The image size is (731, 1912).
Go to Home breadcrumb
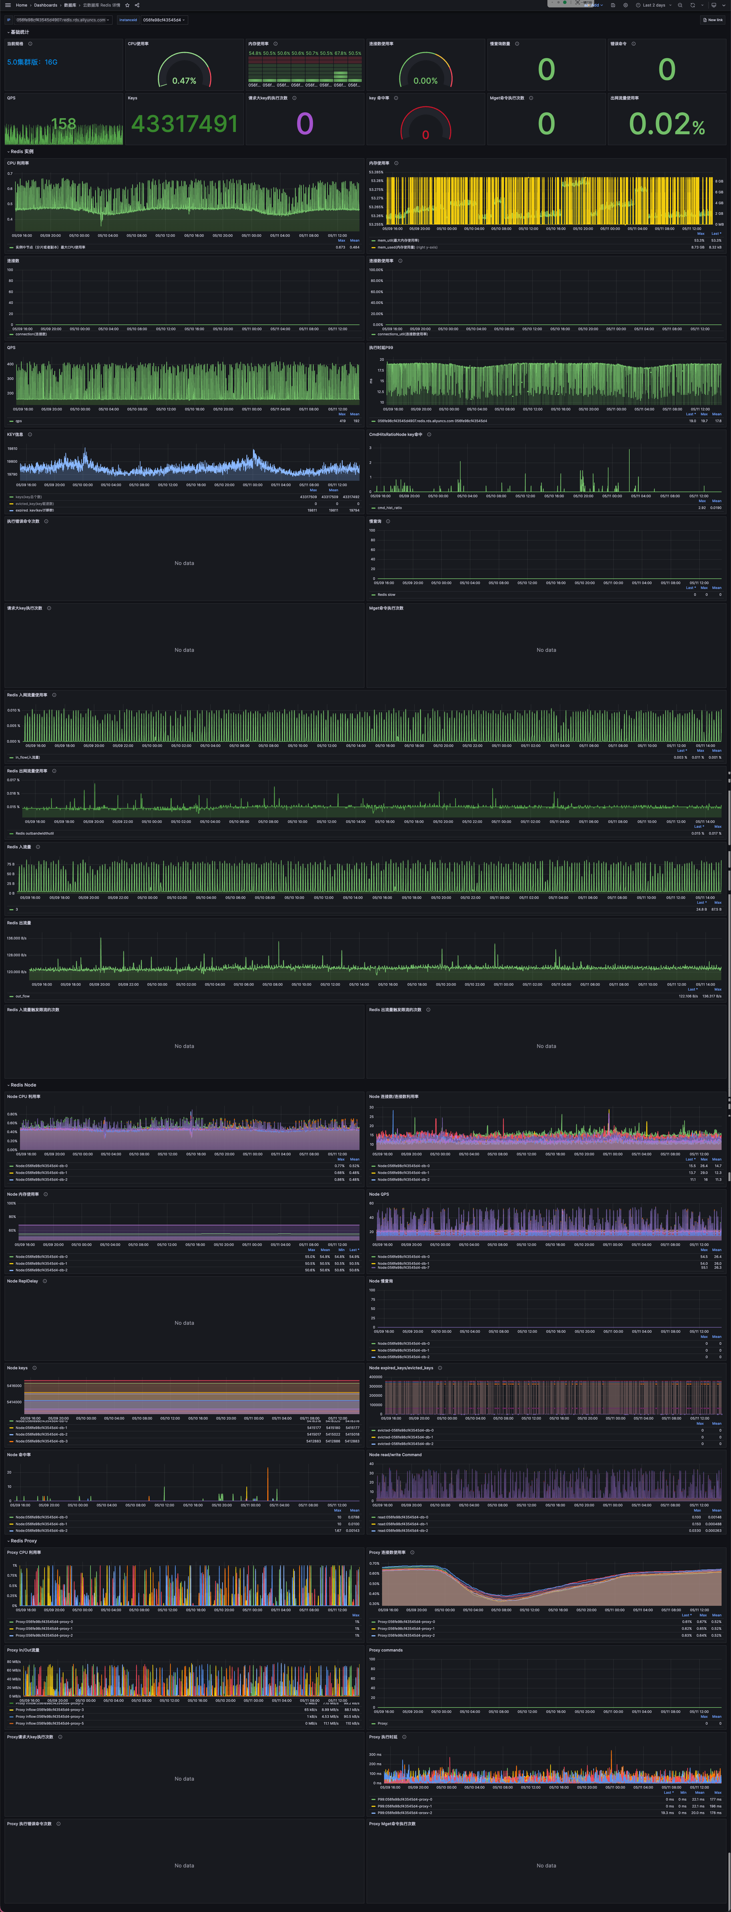(x=21, y=5)
